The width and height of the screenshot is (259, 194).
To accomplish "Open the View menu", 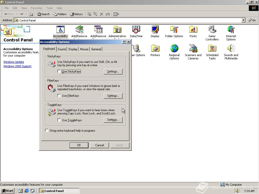I will (x=24, y=8).
